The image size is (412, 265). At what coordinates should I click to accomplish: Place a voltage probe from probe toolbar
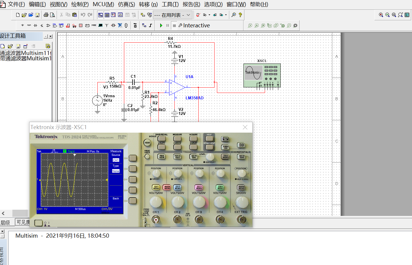click(x=250, y=26)
